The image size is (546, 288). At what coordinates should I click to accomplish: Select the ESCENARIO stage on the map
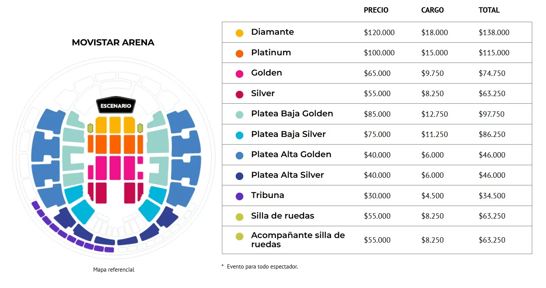coord(116,106)
